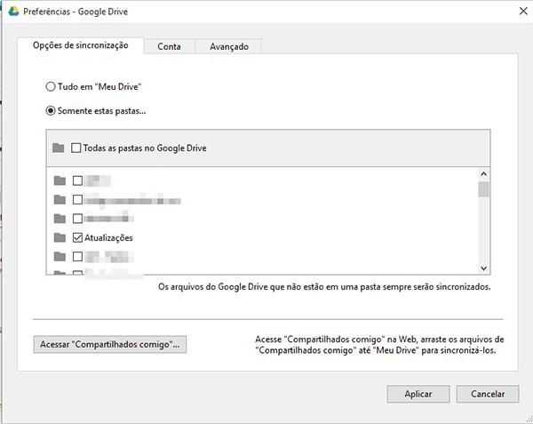The width and height of the screenshot is (533, 424).
Task: Uncheck the Atualizações folder checkbox
Action: coord(77,237)
